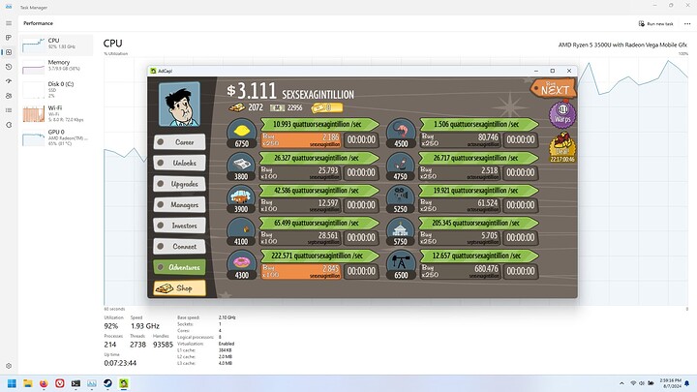The height and width of the screenshot is (392, 697).
Task: Click the pizza business icon labeled 4100
Action: point(241,231)
